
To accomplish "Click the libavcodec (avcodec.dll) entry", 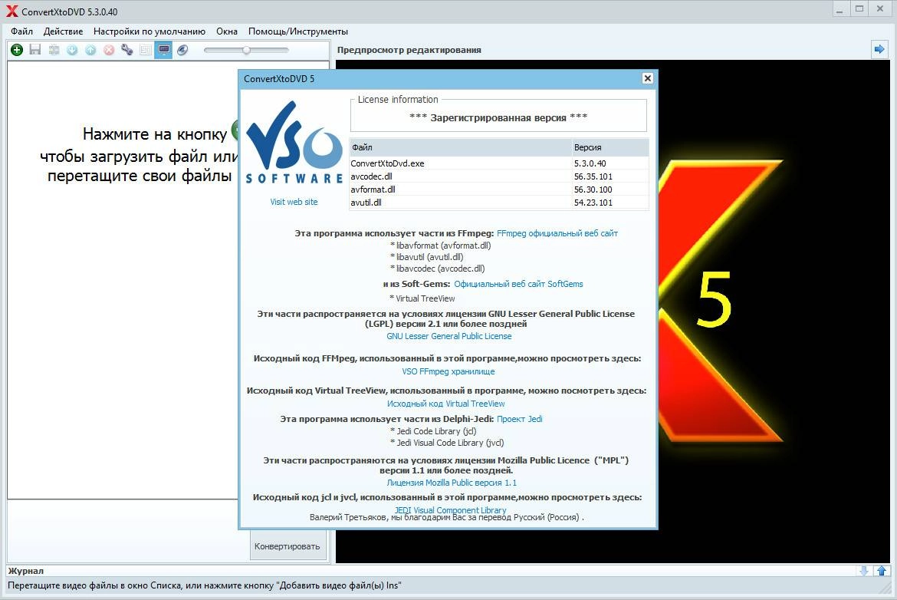I will point(437,269).
